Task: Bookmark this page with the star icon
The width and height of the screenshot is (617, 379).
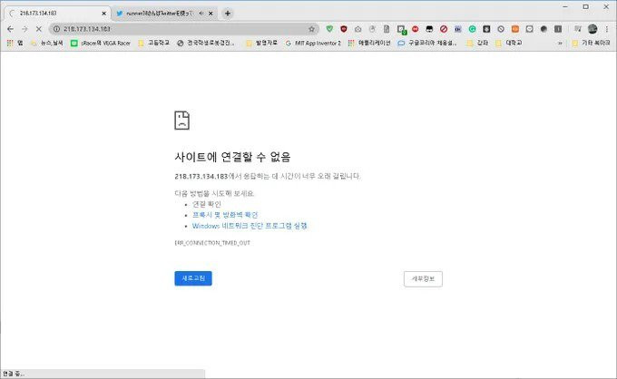Action: [311, 29]
